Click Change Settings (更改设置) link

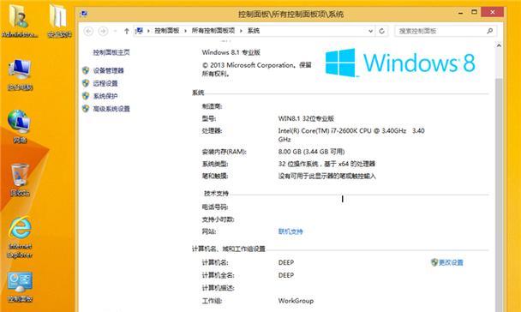tap(447, 262)
